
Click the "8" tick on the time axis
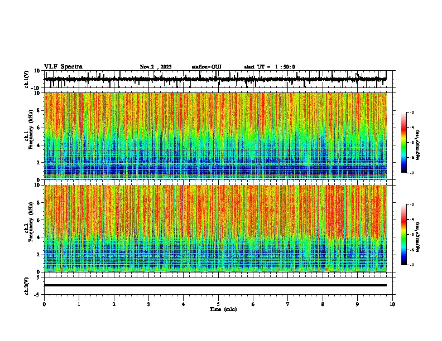tap(323, 304)
